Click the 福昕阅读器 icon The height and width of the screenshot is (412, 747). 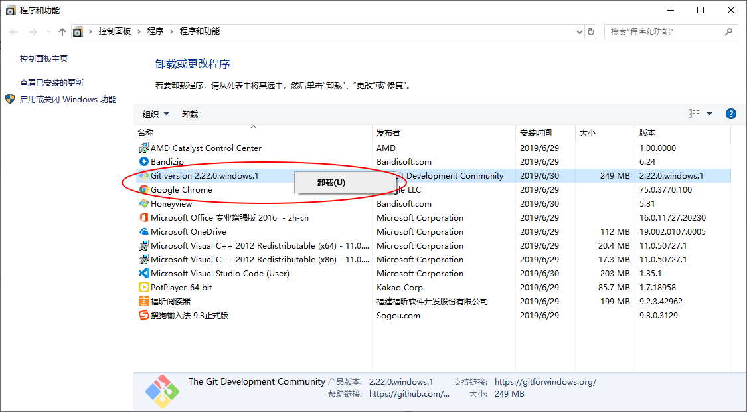[144, 302]
